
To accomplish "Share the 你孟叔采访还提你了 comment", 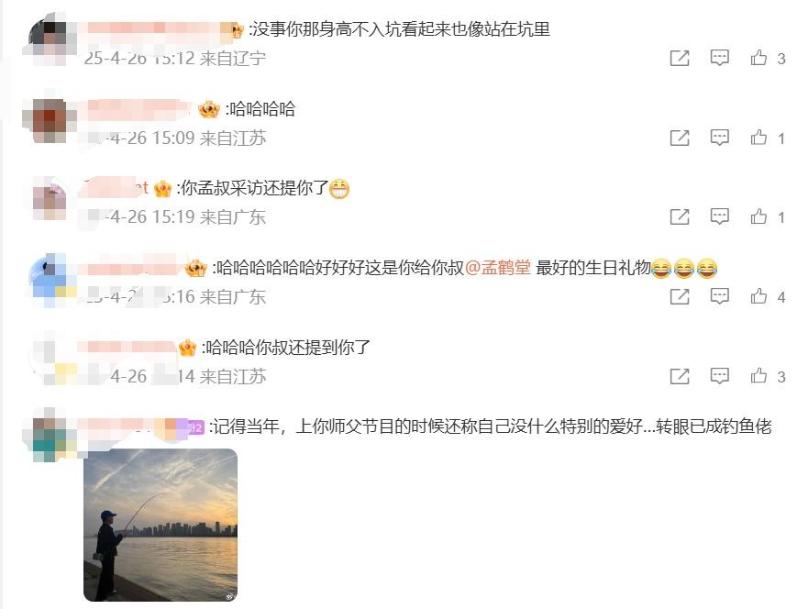I will click(x=680, y=217).
